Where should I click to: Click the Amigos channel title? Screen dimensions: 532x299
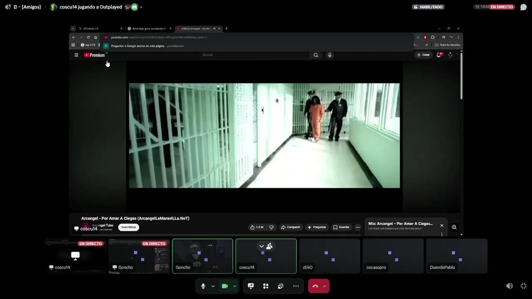[31, 7]
